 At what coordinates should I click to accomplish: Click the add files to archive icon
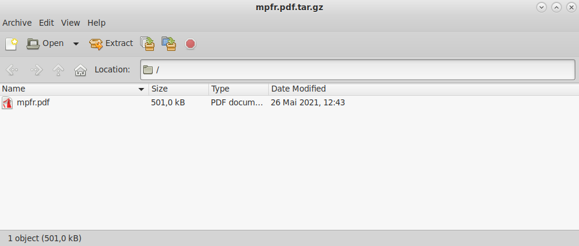point(147,44)
